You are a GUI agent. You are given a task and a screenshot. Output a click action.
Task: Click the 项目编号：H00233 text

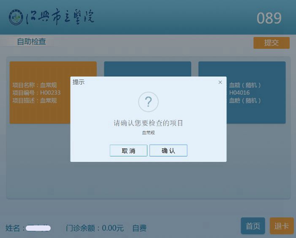click(37, 93)
